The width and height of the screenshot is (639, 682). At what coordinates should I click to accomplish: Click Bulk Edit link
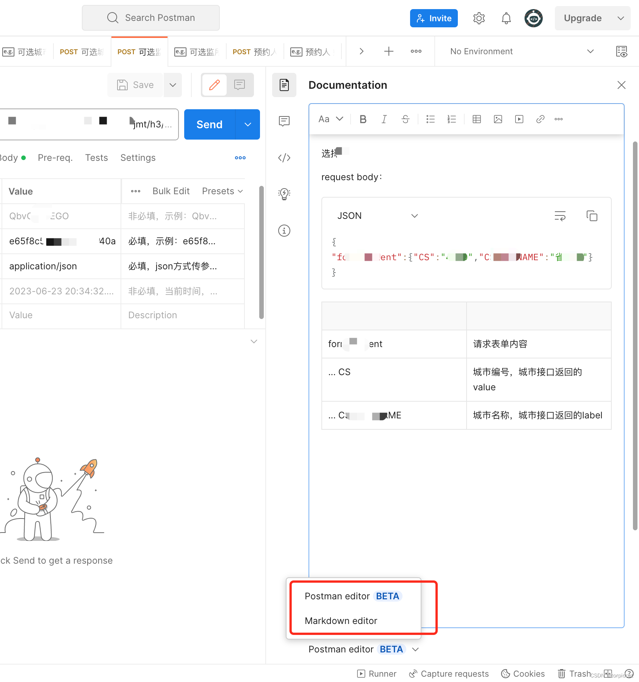[x=171, y=191]
